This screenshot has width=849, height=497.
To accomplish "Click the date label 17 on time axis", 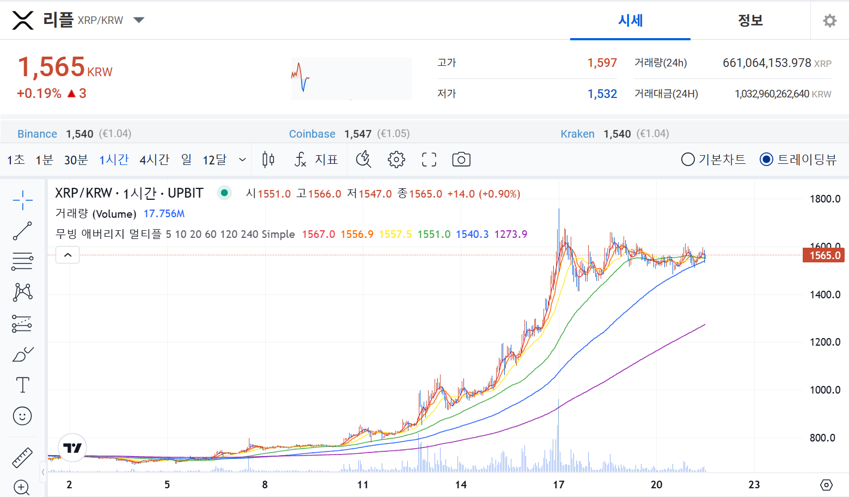I will tap(559, 485).
